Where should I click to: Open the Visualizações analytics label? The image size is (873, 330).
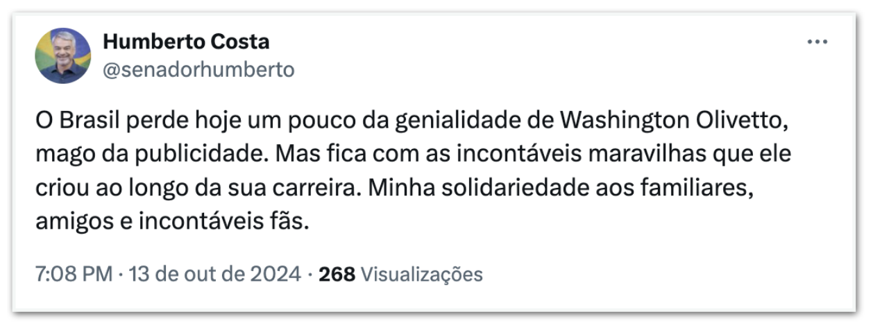pyautogui.click(x=422, y=274)
